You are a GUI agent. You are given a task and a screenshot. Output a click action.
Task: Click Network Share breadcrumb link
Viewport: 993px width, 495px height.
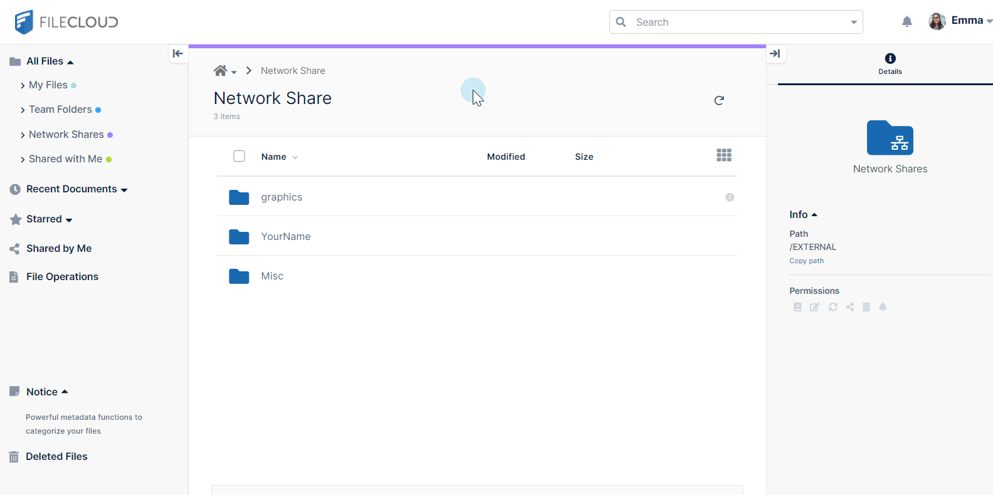click(293, 71)
